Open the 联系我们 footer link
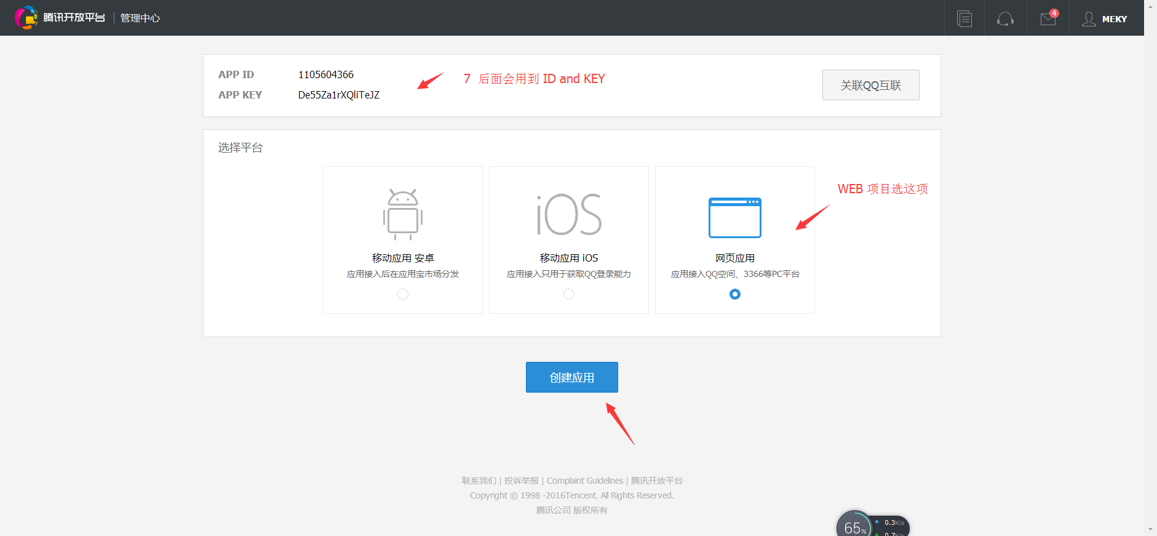 tap(479, 481)
